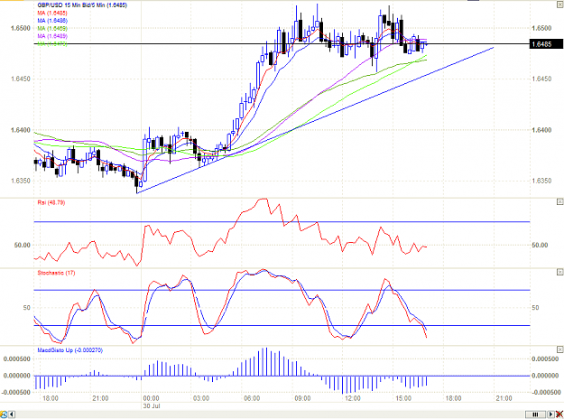Click the scroll-right arrow at the bottom right

click(550, 414)
